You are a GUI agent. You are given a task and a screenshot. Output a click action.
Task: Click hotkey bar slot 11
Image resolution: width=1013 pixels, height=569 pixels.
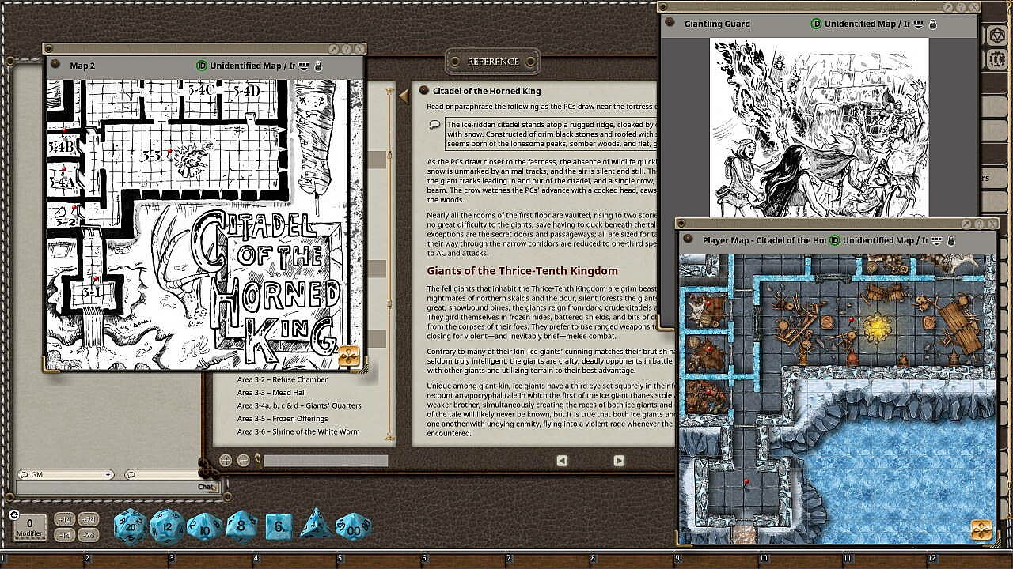(x=886, y=560)
